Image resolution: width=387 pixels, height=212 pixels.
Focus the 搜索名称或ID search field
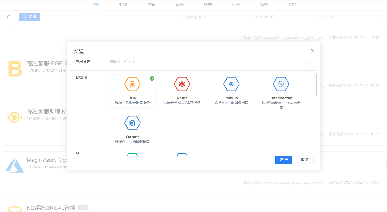point(213,17)
